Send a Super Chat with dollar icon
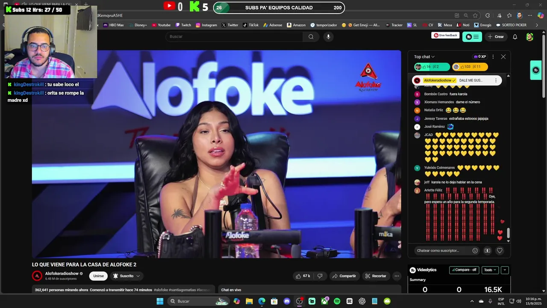The height and width of the screenshot is (308, 547). click(487, 251)
